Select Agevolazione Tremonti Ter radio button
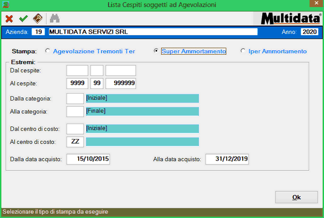 (x=48, y=50)
